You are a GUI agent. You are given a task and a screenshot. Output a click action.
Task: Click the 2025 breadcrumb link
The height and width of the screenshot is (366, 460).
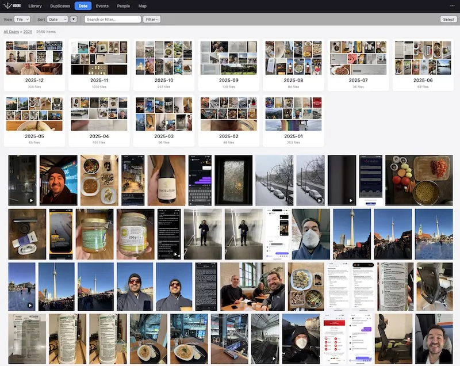coord(28,32)
